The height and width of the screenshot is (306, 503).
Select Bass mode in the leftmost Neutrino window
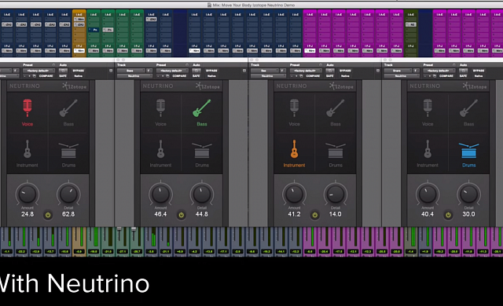point(68,112)
